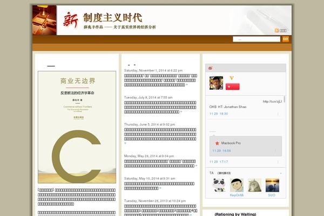Click the Weibo eye logo icon

coord(211,68)
